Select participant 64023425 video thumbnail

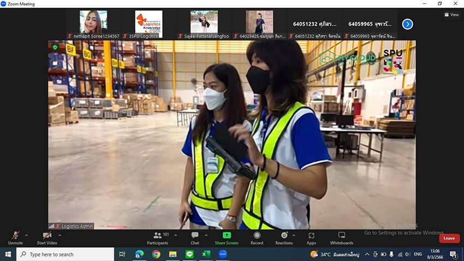coord(259,24)
